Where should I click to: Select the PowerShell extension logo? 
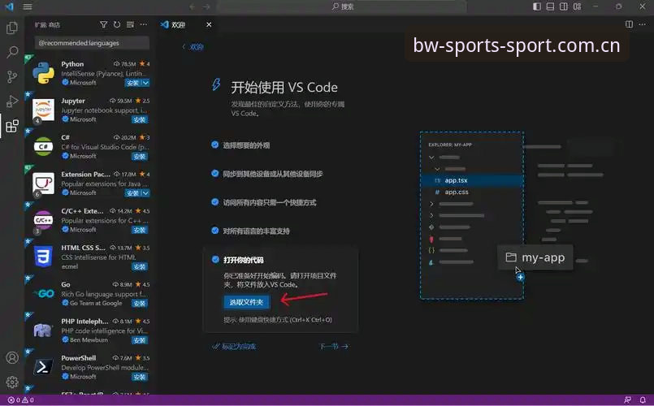[x=43, y=367]
